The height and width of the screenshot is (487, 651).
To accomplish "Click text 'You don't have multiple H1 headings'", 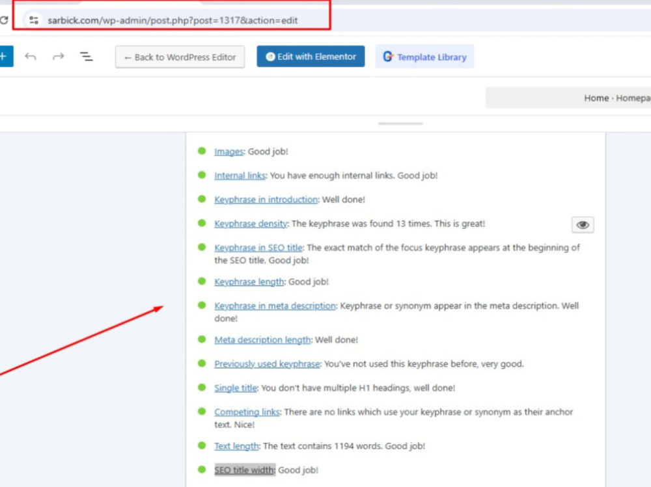I will 336,388.
